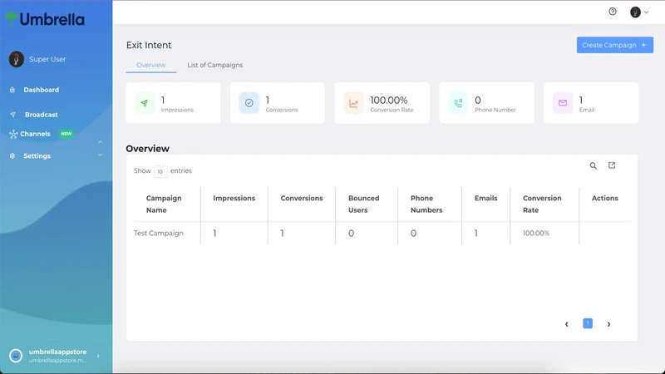Click the Impressions paper plane icon
The width and height of the screenshot is (665, 374).
(145, 103)
